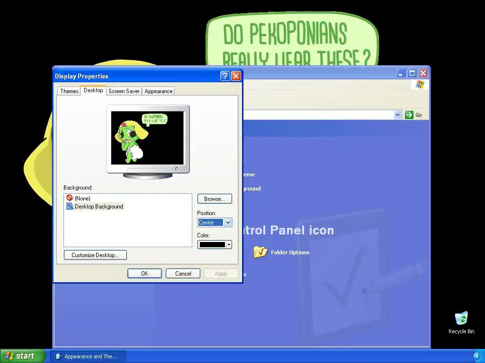Click the Position dropdown arrow
Screen dimensions: 485x363
click(228, 222)
